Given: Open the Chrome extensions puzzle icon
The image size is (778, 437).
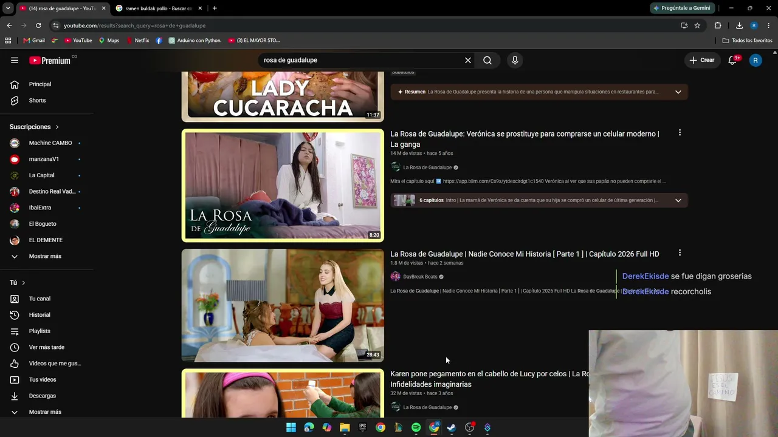Looking at the screenshot, I should 718,25.
